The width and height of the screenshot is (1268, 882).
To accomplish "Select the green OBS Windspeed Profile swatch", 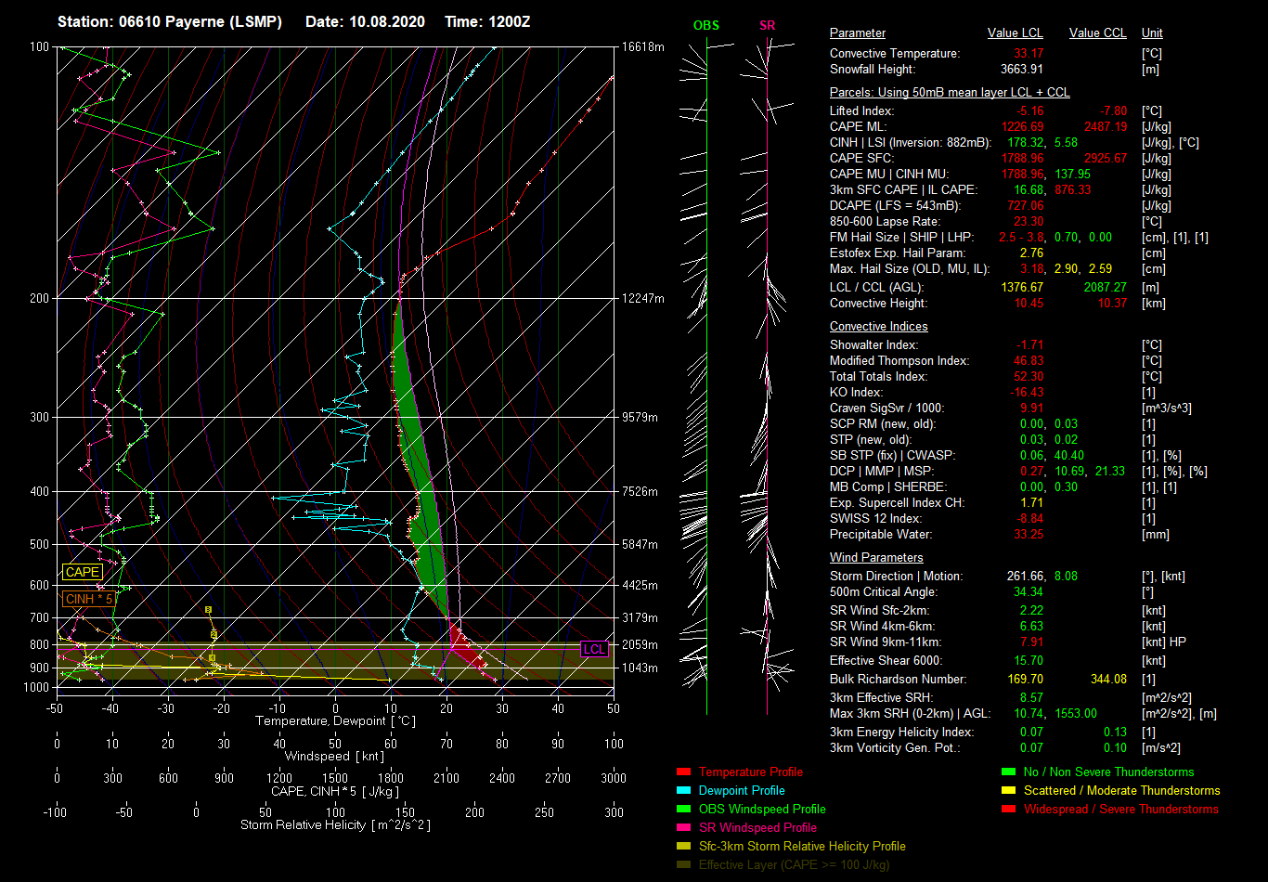I will [683, 810].
